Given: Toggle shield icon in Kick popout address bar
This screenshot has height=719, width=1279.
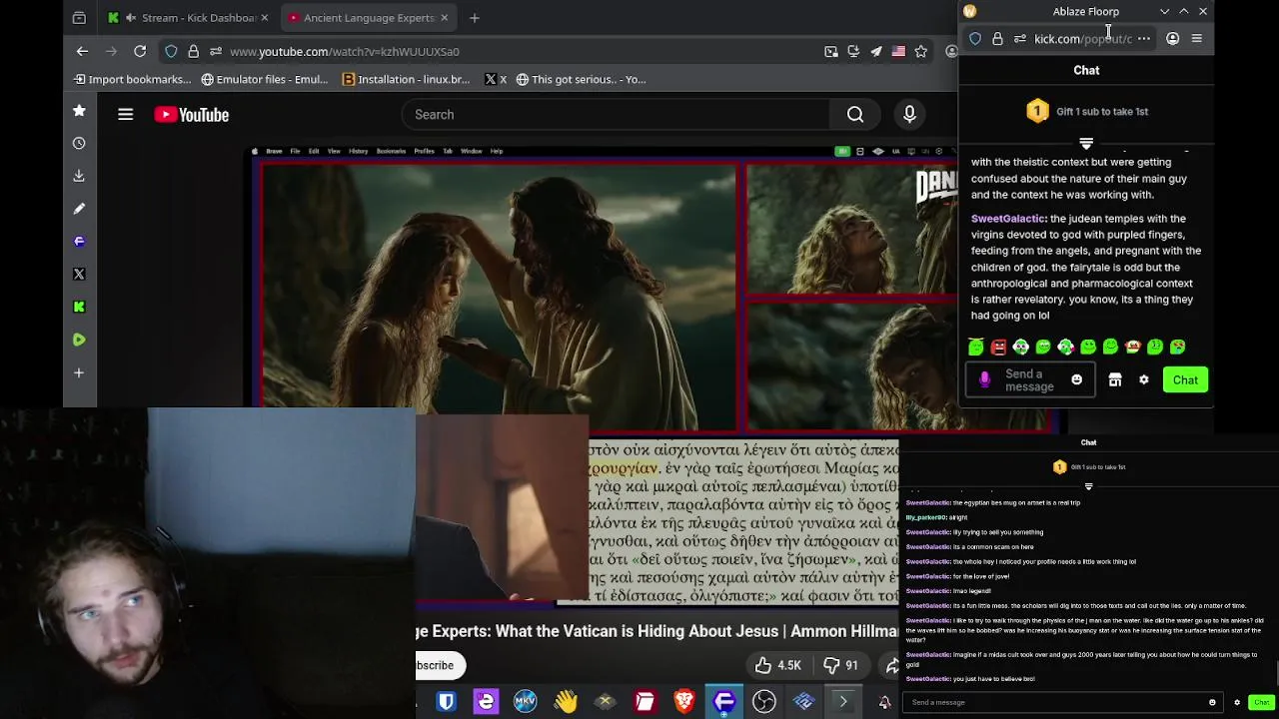Looking at the screenshot, I should pos(975,38).
